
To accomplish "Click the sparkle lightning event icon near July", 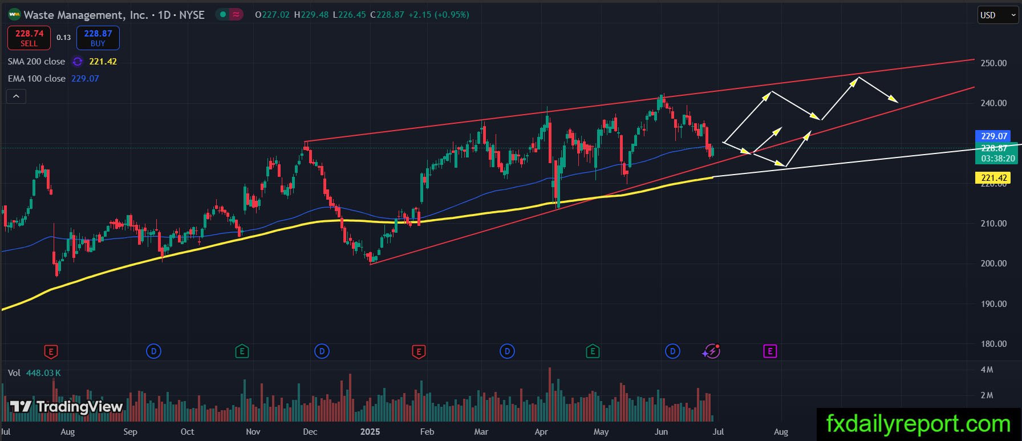I will (x=711, y=351).
